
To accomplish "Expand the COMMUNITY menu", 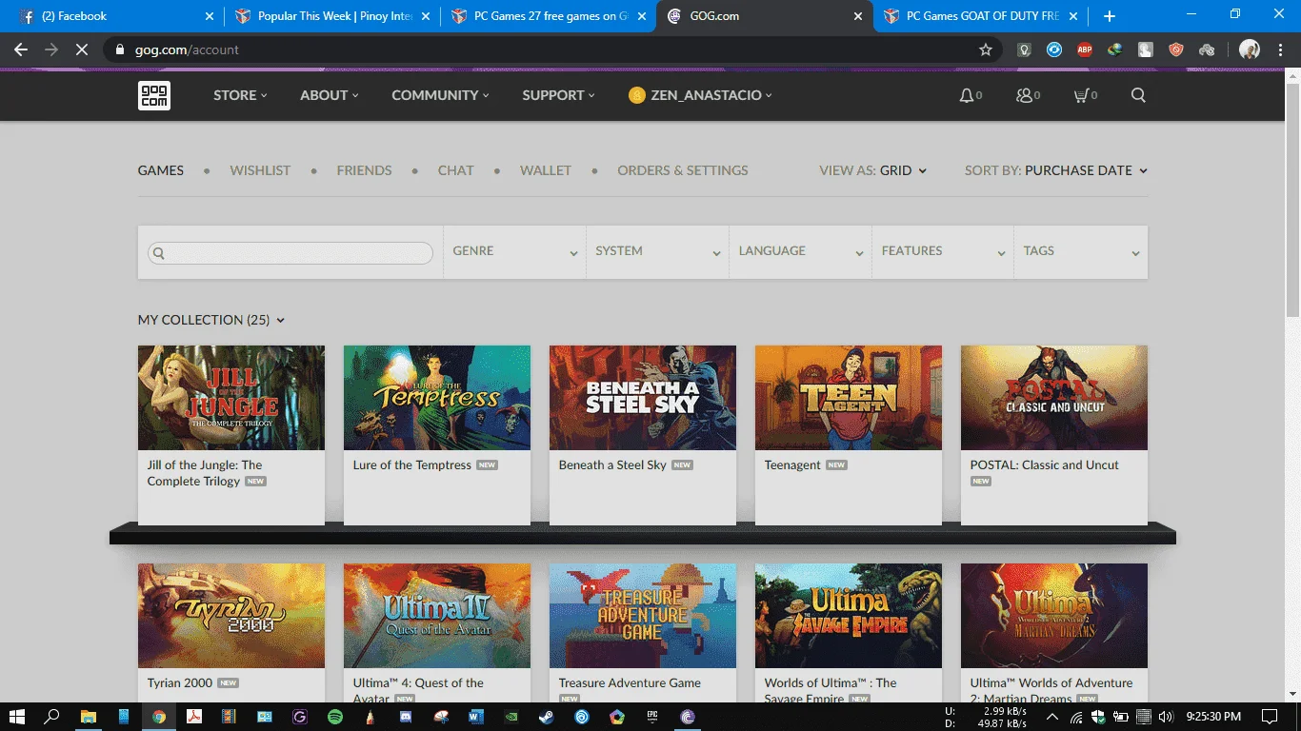I will tap(440, 95).
